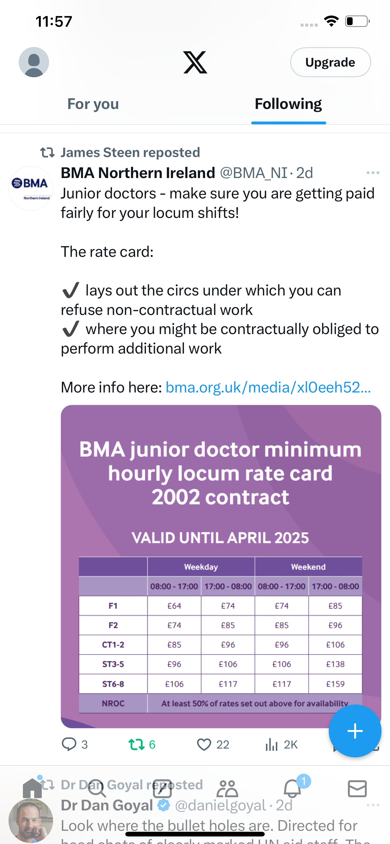Open the locum rate card image
This screenshot has height=844, width=390.
(221, 566)
